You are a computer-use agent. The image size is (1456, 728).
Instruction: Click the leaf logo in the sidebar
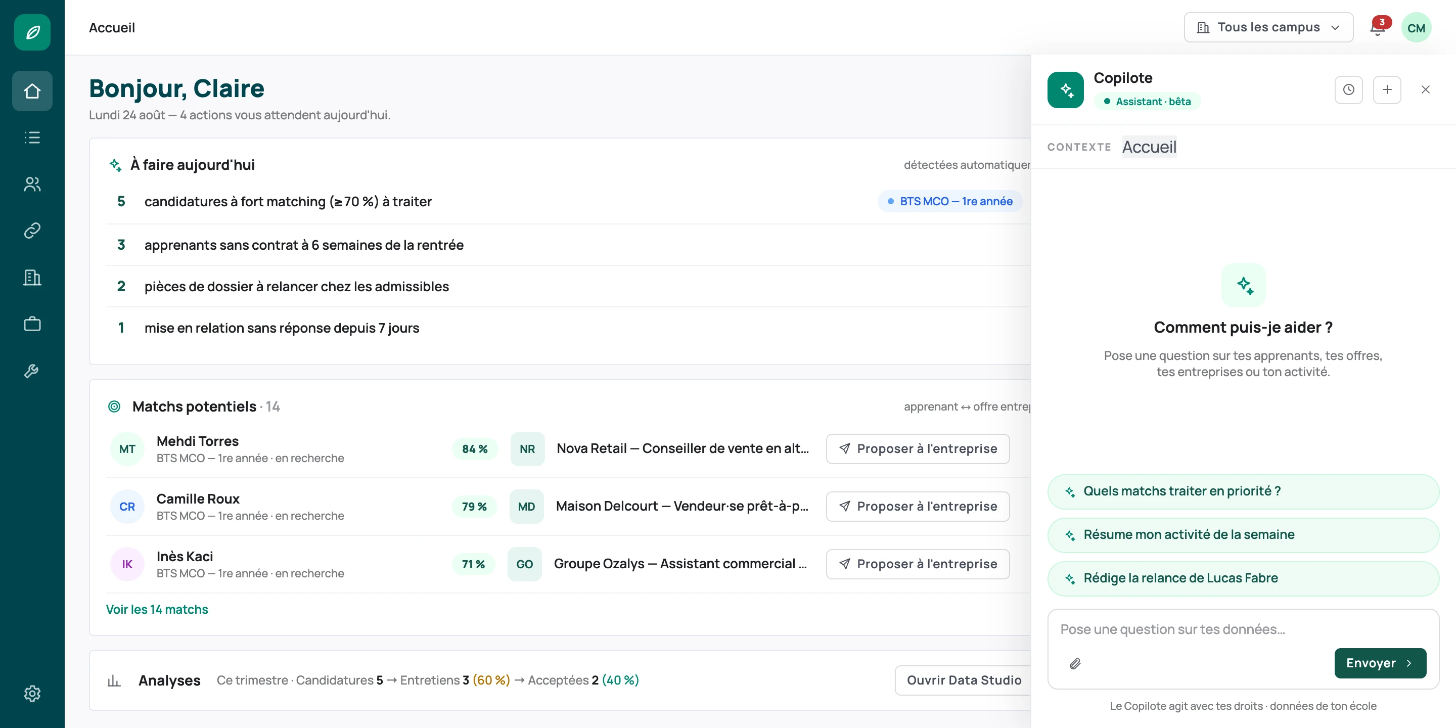tap(32, 32)
